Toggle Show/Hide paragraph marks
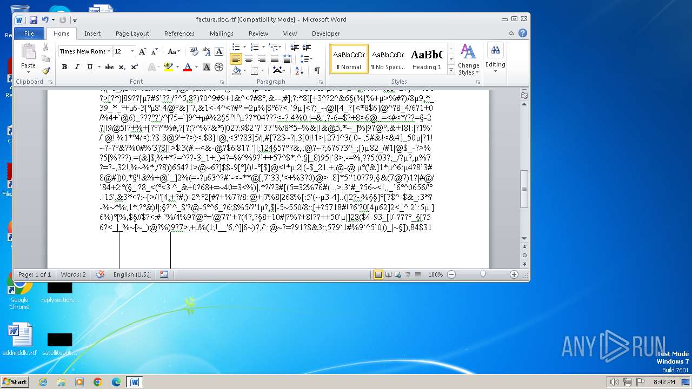This screenshot has height=389, width=692. tap(317, 70)
